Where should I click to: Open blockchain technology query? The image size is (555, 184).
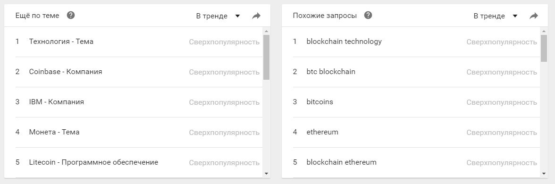coord(416,42)
